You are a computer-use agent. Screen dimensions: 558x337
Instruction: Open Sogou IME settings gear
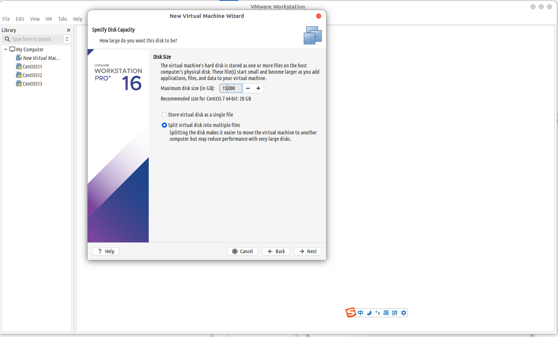[404, 313]
